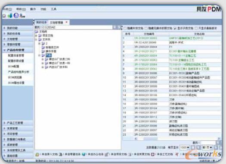Open BOM浏览器 sidebar link
The image size is (226, 164).
tap(15, 77)
